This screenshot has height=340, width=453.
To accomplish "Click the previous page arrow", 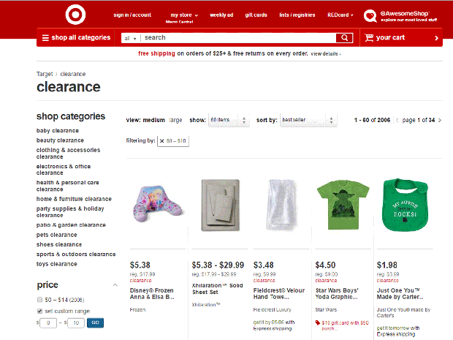I will pyautogui.click(x=397, y=120).
